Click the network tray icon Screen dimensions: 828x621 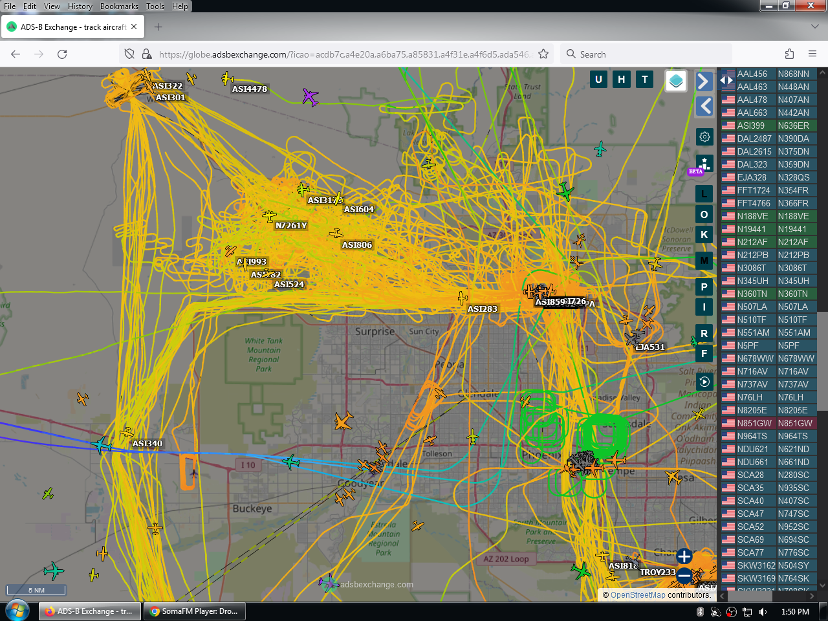pyautogui.click(x=747, y=611)
